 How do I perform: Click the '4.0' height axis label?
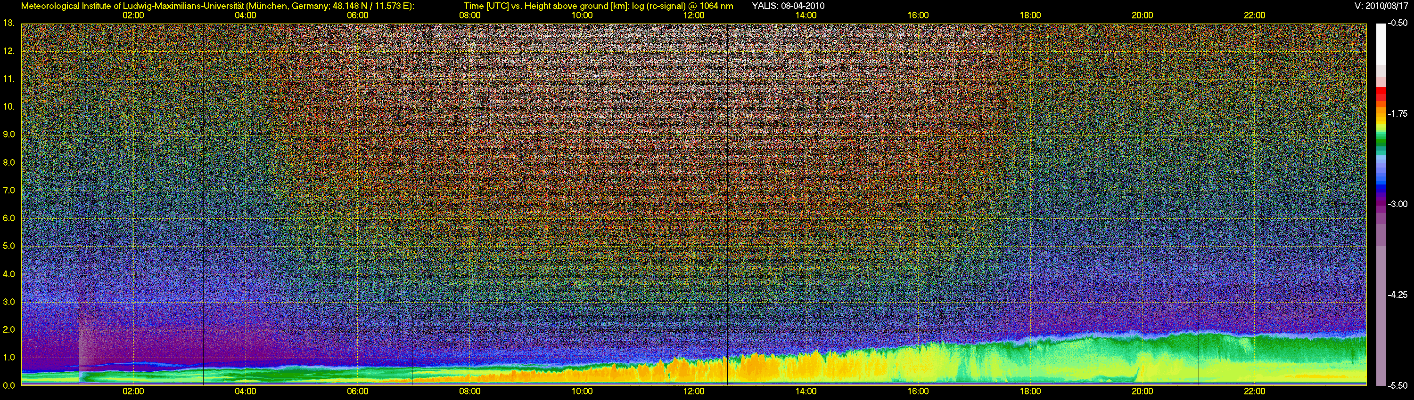[x=9, y=274]
